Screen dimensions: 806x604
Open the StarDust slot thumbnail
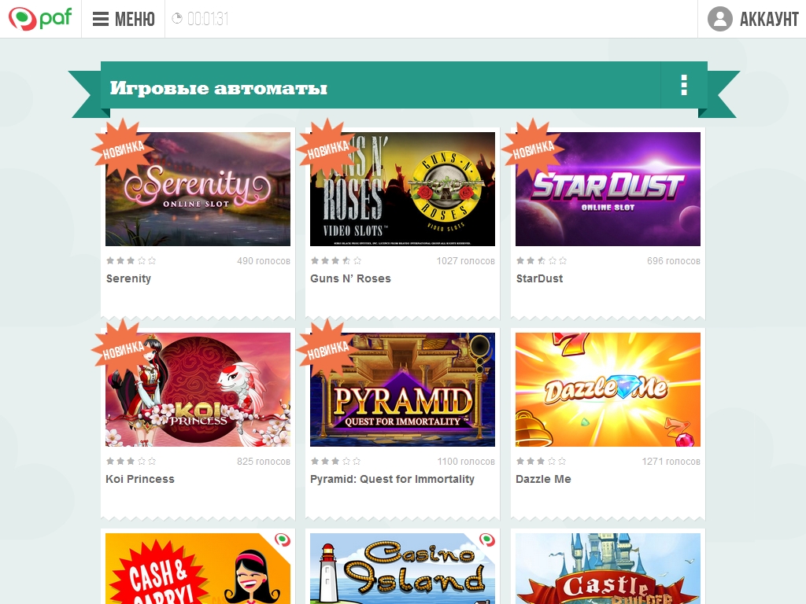pos(608,189)
